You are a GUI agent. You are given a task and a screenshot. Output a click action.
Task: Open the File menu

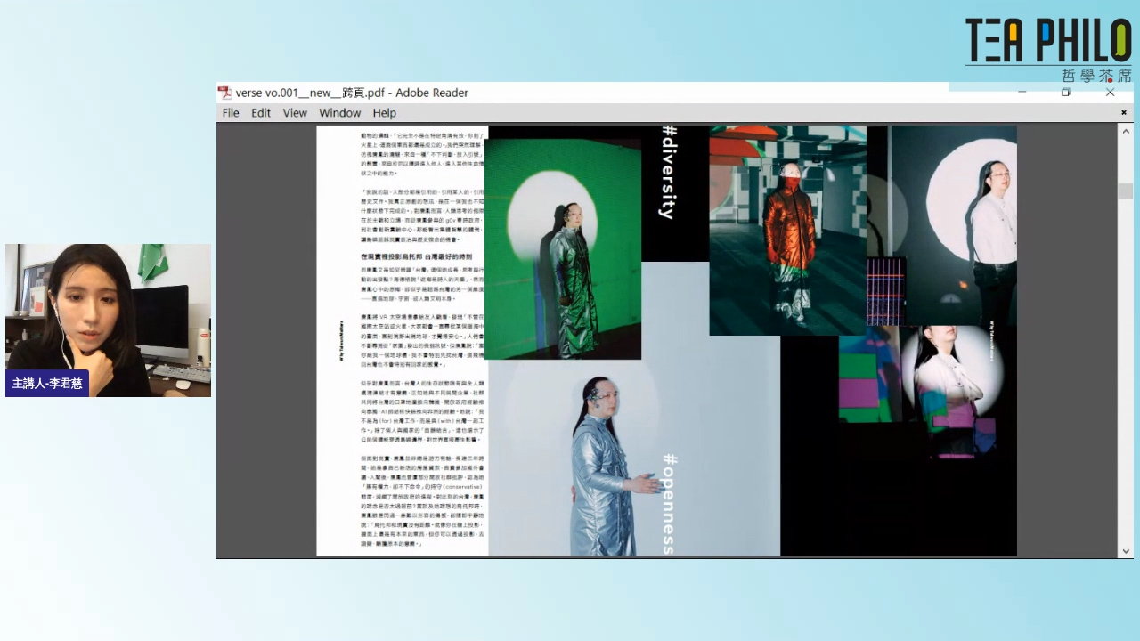tap(231, 113)
